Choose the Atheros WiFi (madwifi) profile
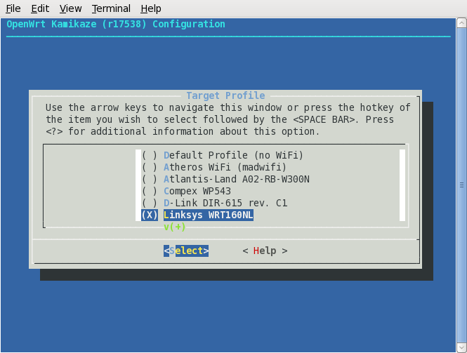Viewport: 467px width, 353px height. (224, 167)
